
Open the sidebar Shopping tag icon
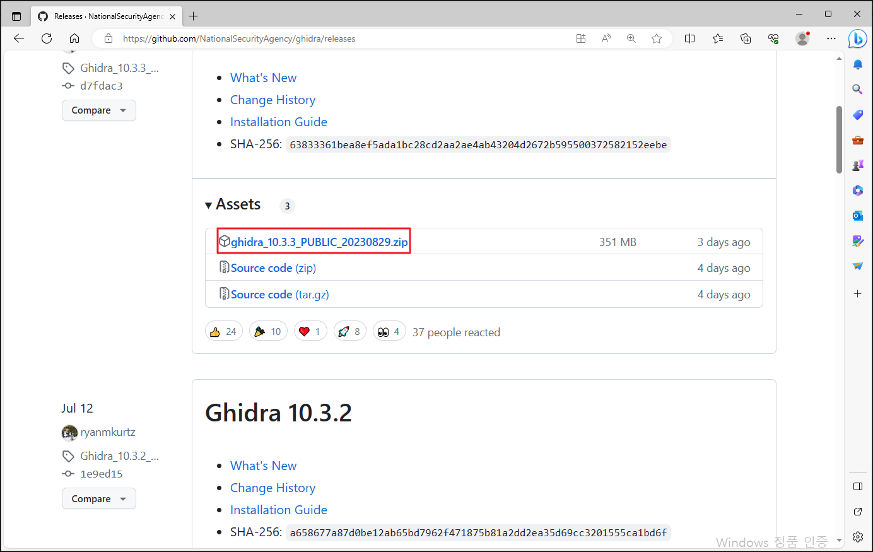coord(858,115)
